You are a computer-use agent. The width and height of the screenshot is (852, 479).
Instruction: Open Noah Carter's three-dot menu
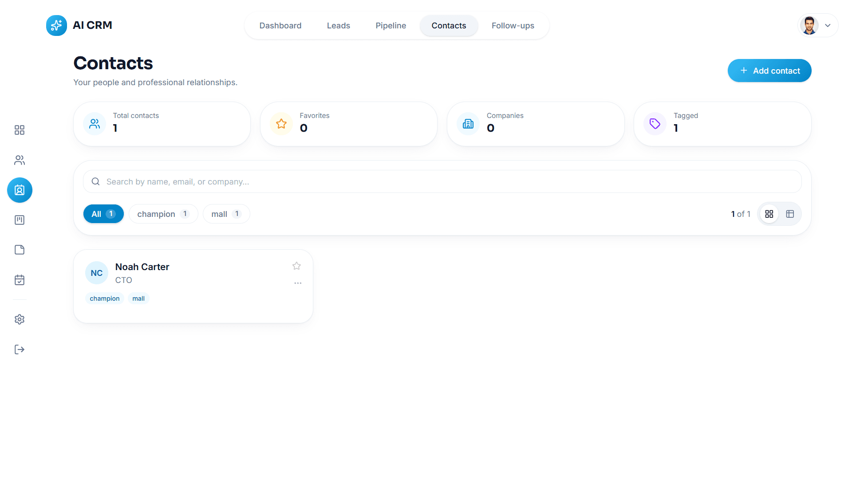[298, 283]
